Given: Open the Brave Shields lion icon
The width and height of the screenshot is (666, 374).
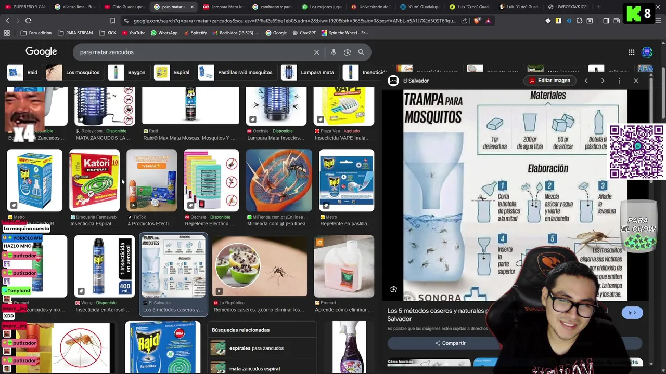Looking at the screenshot, I should (477, 21).
